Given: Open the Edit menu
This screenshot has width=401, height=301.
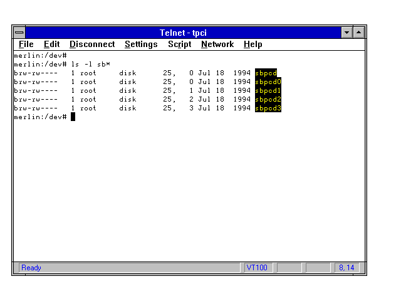Looking at the screenshot, I should [x=51, y=45].
